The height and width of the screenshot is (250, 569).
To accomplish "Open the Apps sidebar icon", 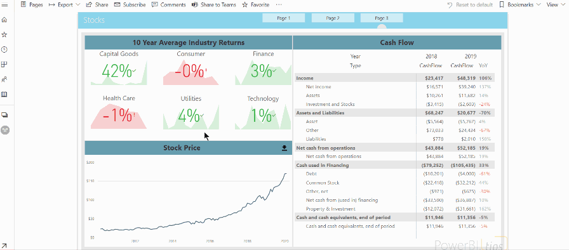I will point(4,64).
